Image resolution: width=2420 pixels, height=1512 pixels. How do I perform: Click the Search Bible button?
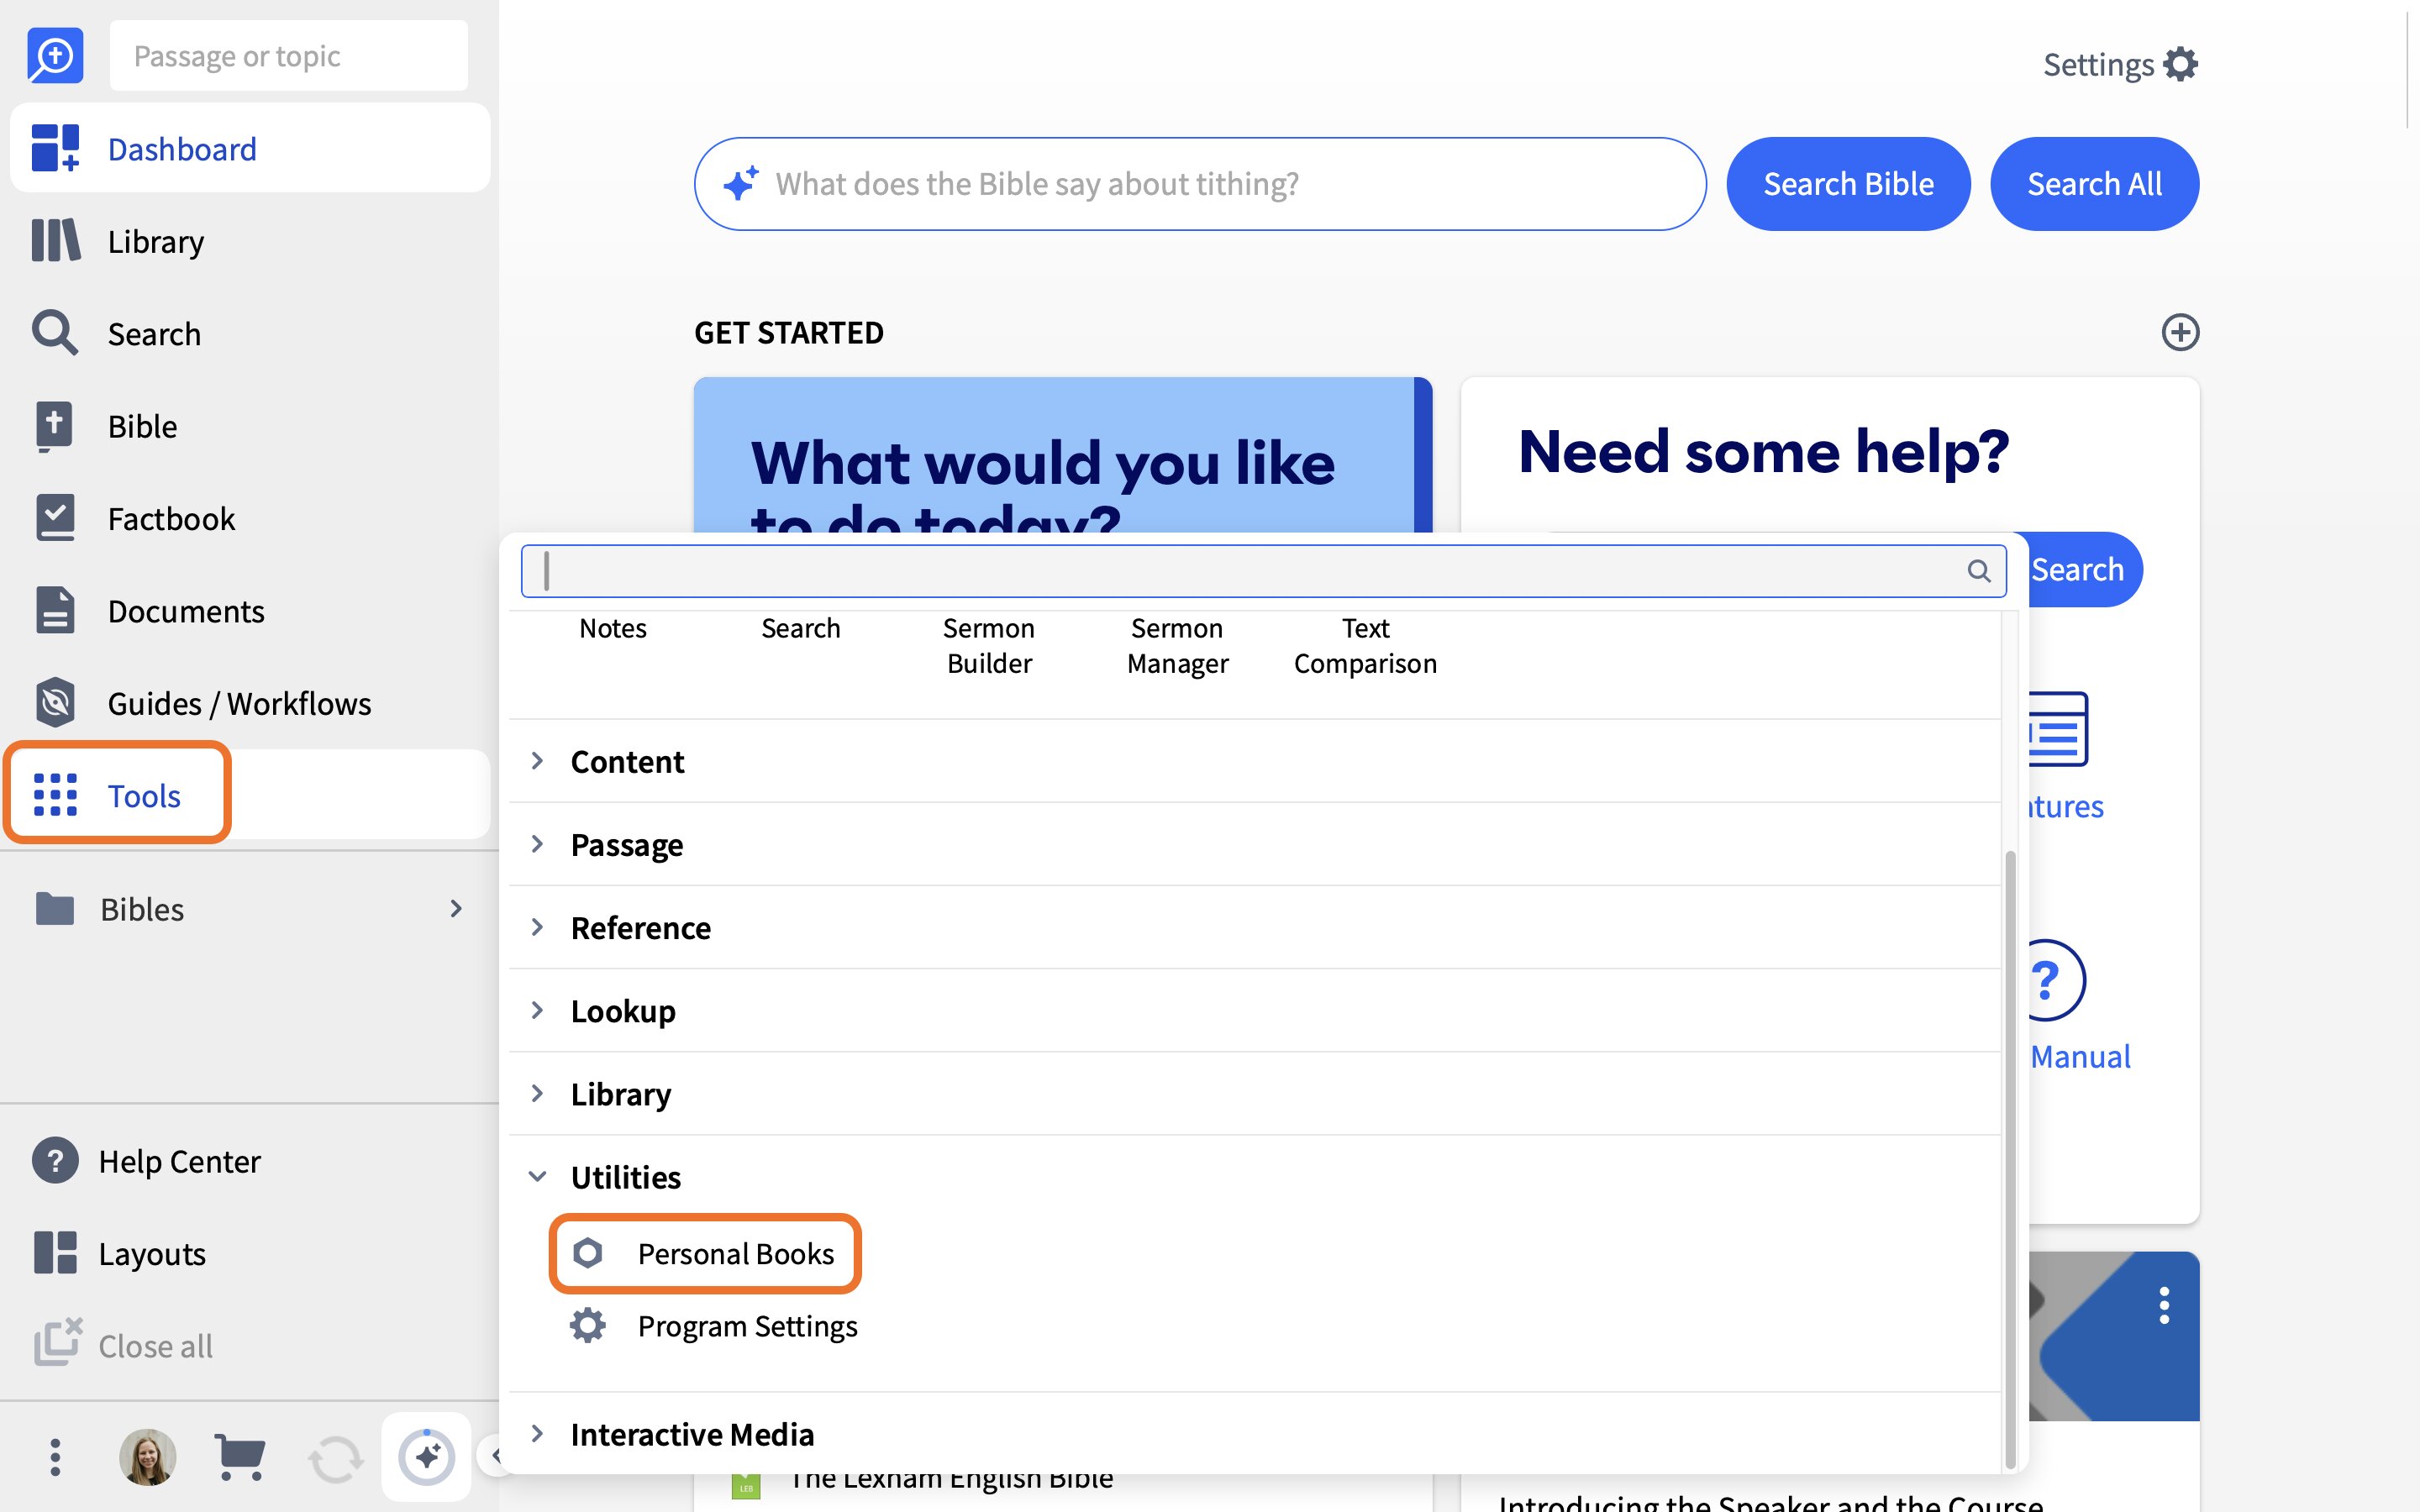coord(1848,184)
